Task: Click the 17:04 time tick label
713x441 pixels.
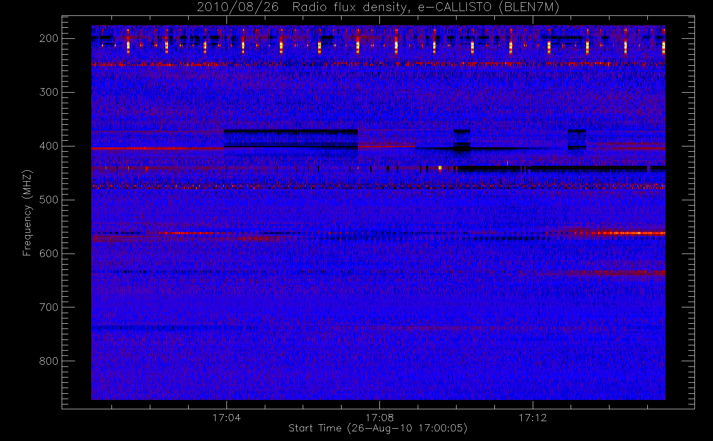Action: [227, 418]
